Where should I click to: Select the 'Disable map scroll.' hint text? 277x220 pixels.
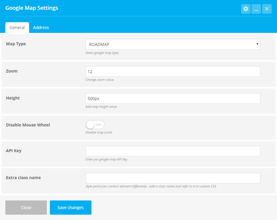tap(99, 132)
